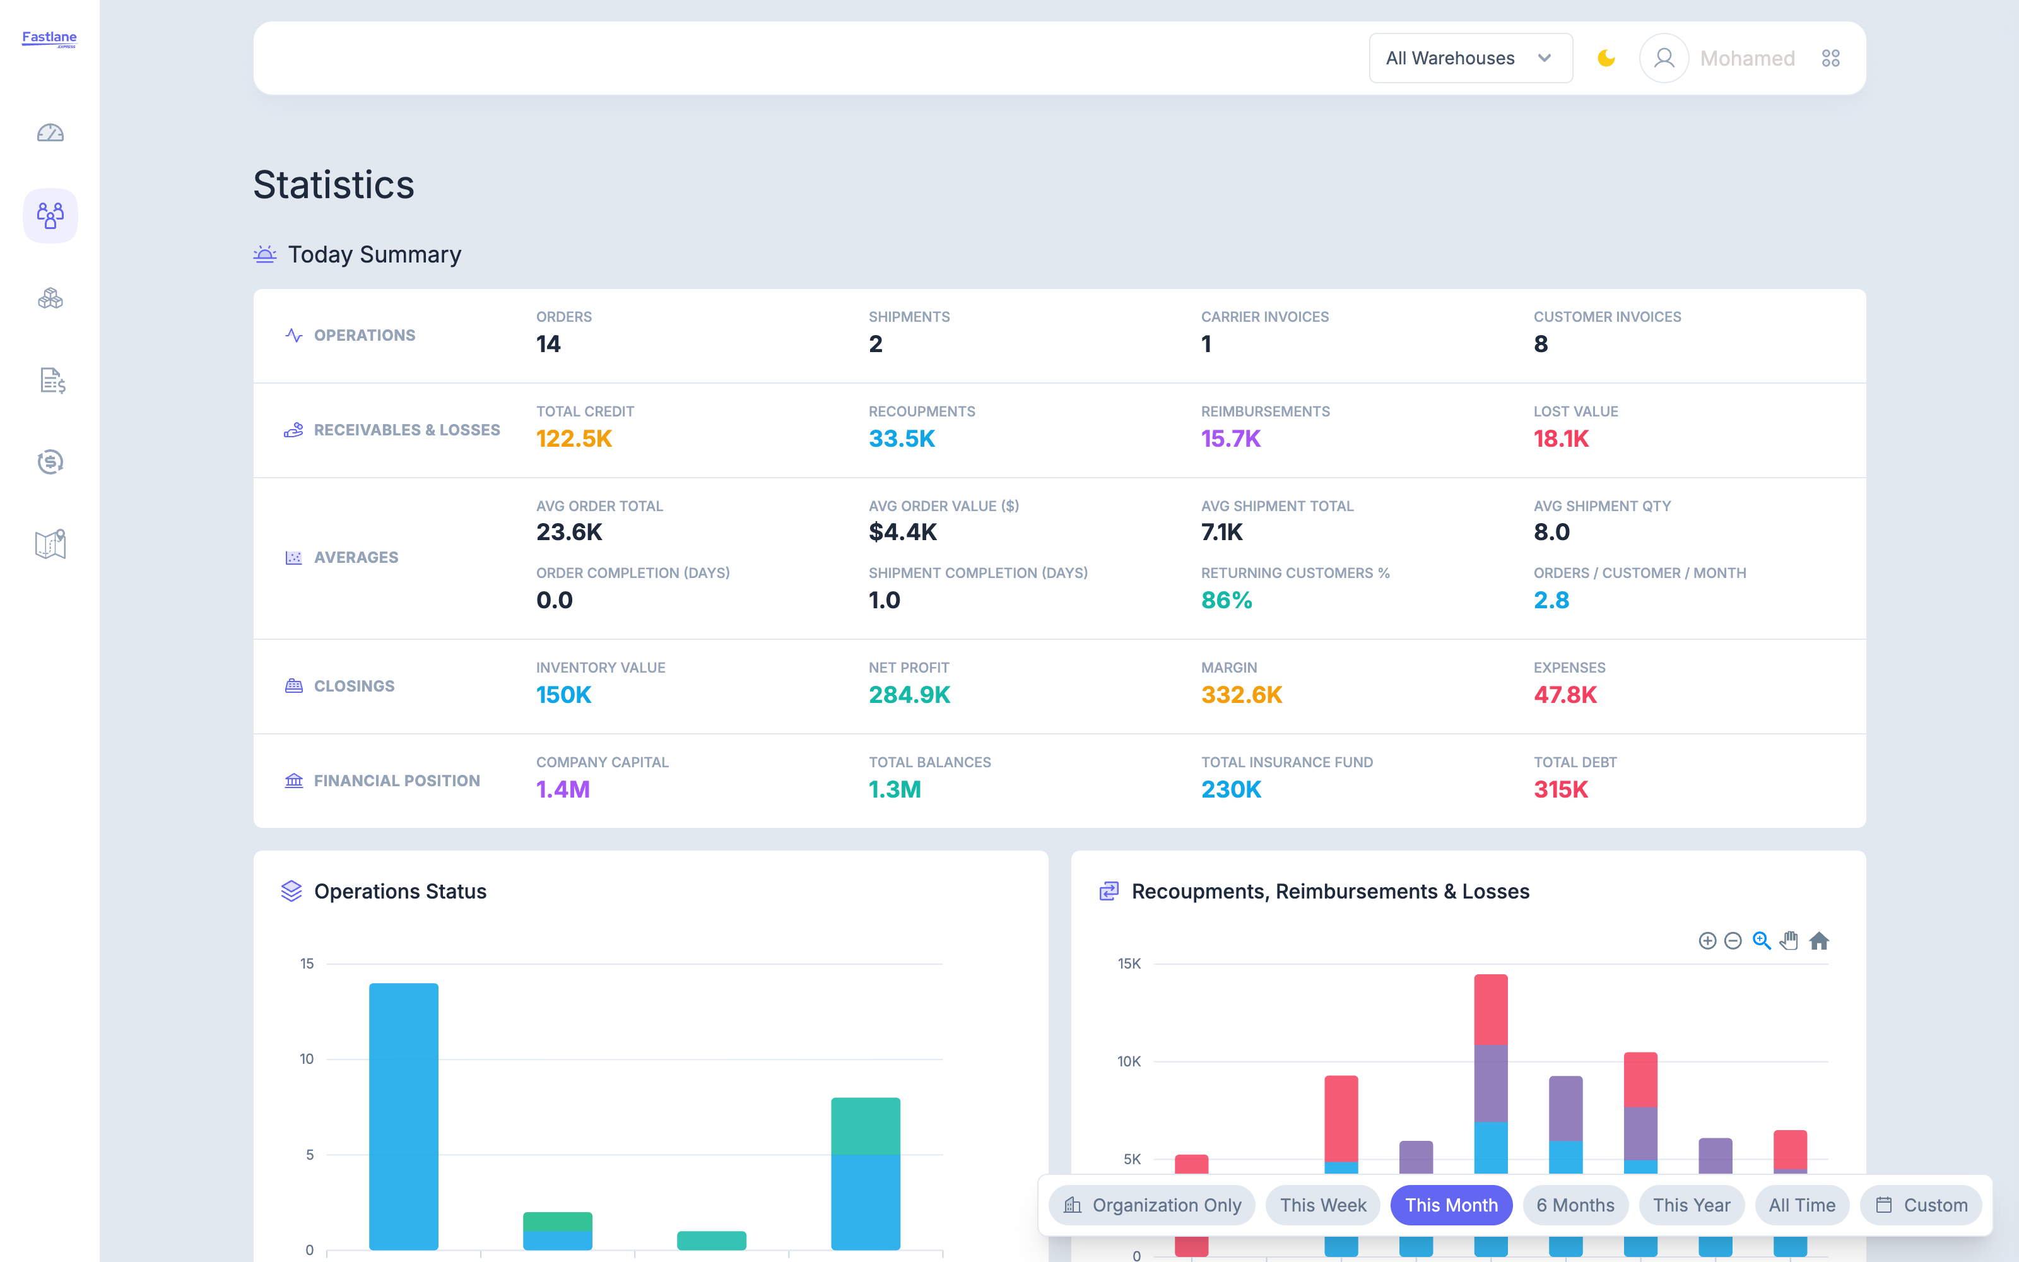2019x1262 pixels.
Task: Select the This Week period
Action: (1323, 1205)
